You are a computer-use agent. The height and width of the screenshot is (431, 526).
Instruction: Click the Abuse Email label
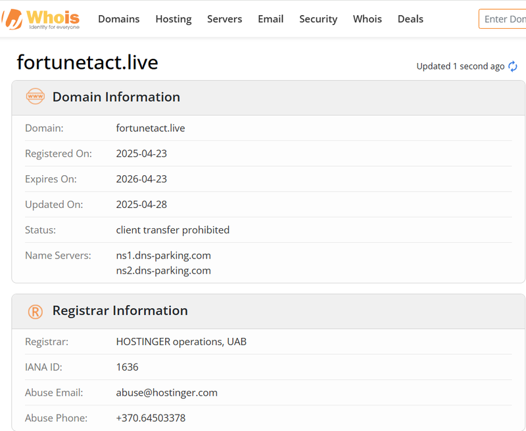(x=54, y=392)
